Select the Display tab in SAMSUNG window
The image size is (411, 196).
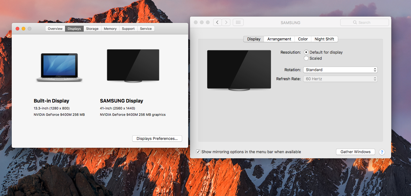pyautogui.click(x=254, y=39)
